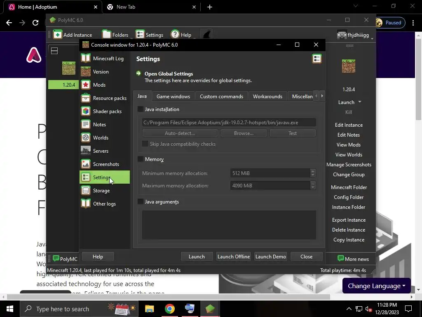Screen dimensions: 422x317
Task: Open the Screenshots picture icon
Action: (x=86, y=164)
